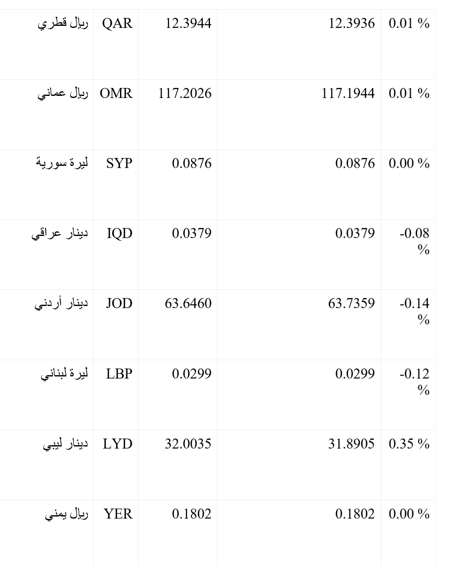Screen dimensions: 450x567
Task: Click the 63.6460 rate for JOD
Action: 188,304
